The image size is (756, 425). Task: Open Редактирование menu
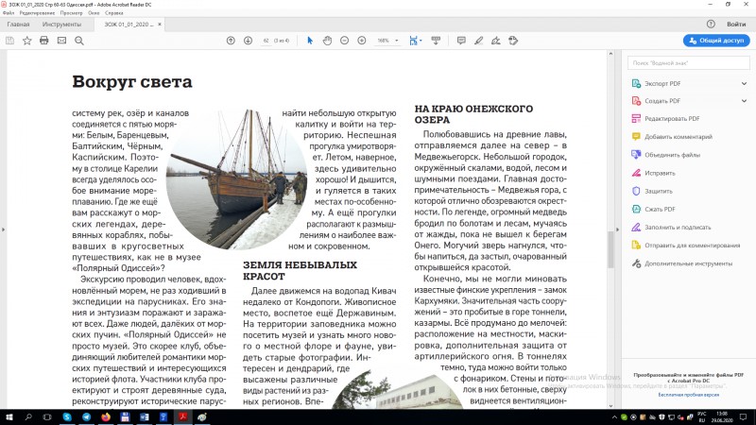(x=37, y=13)
